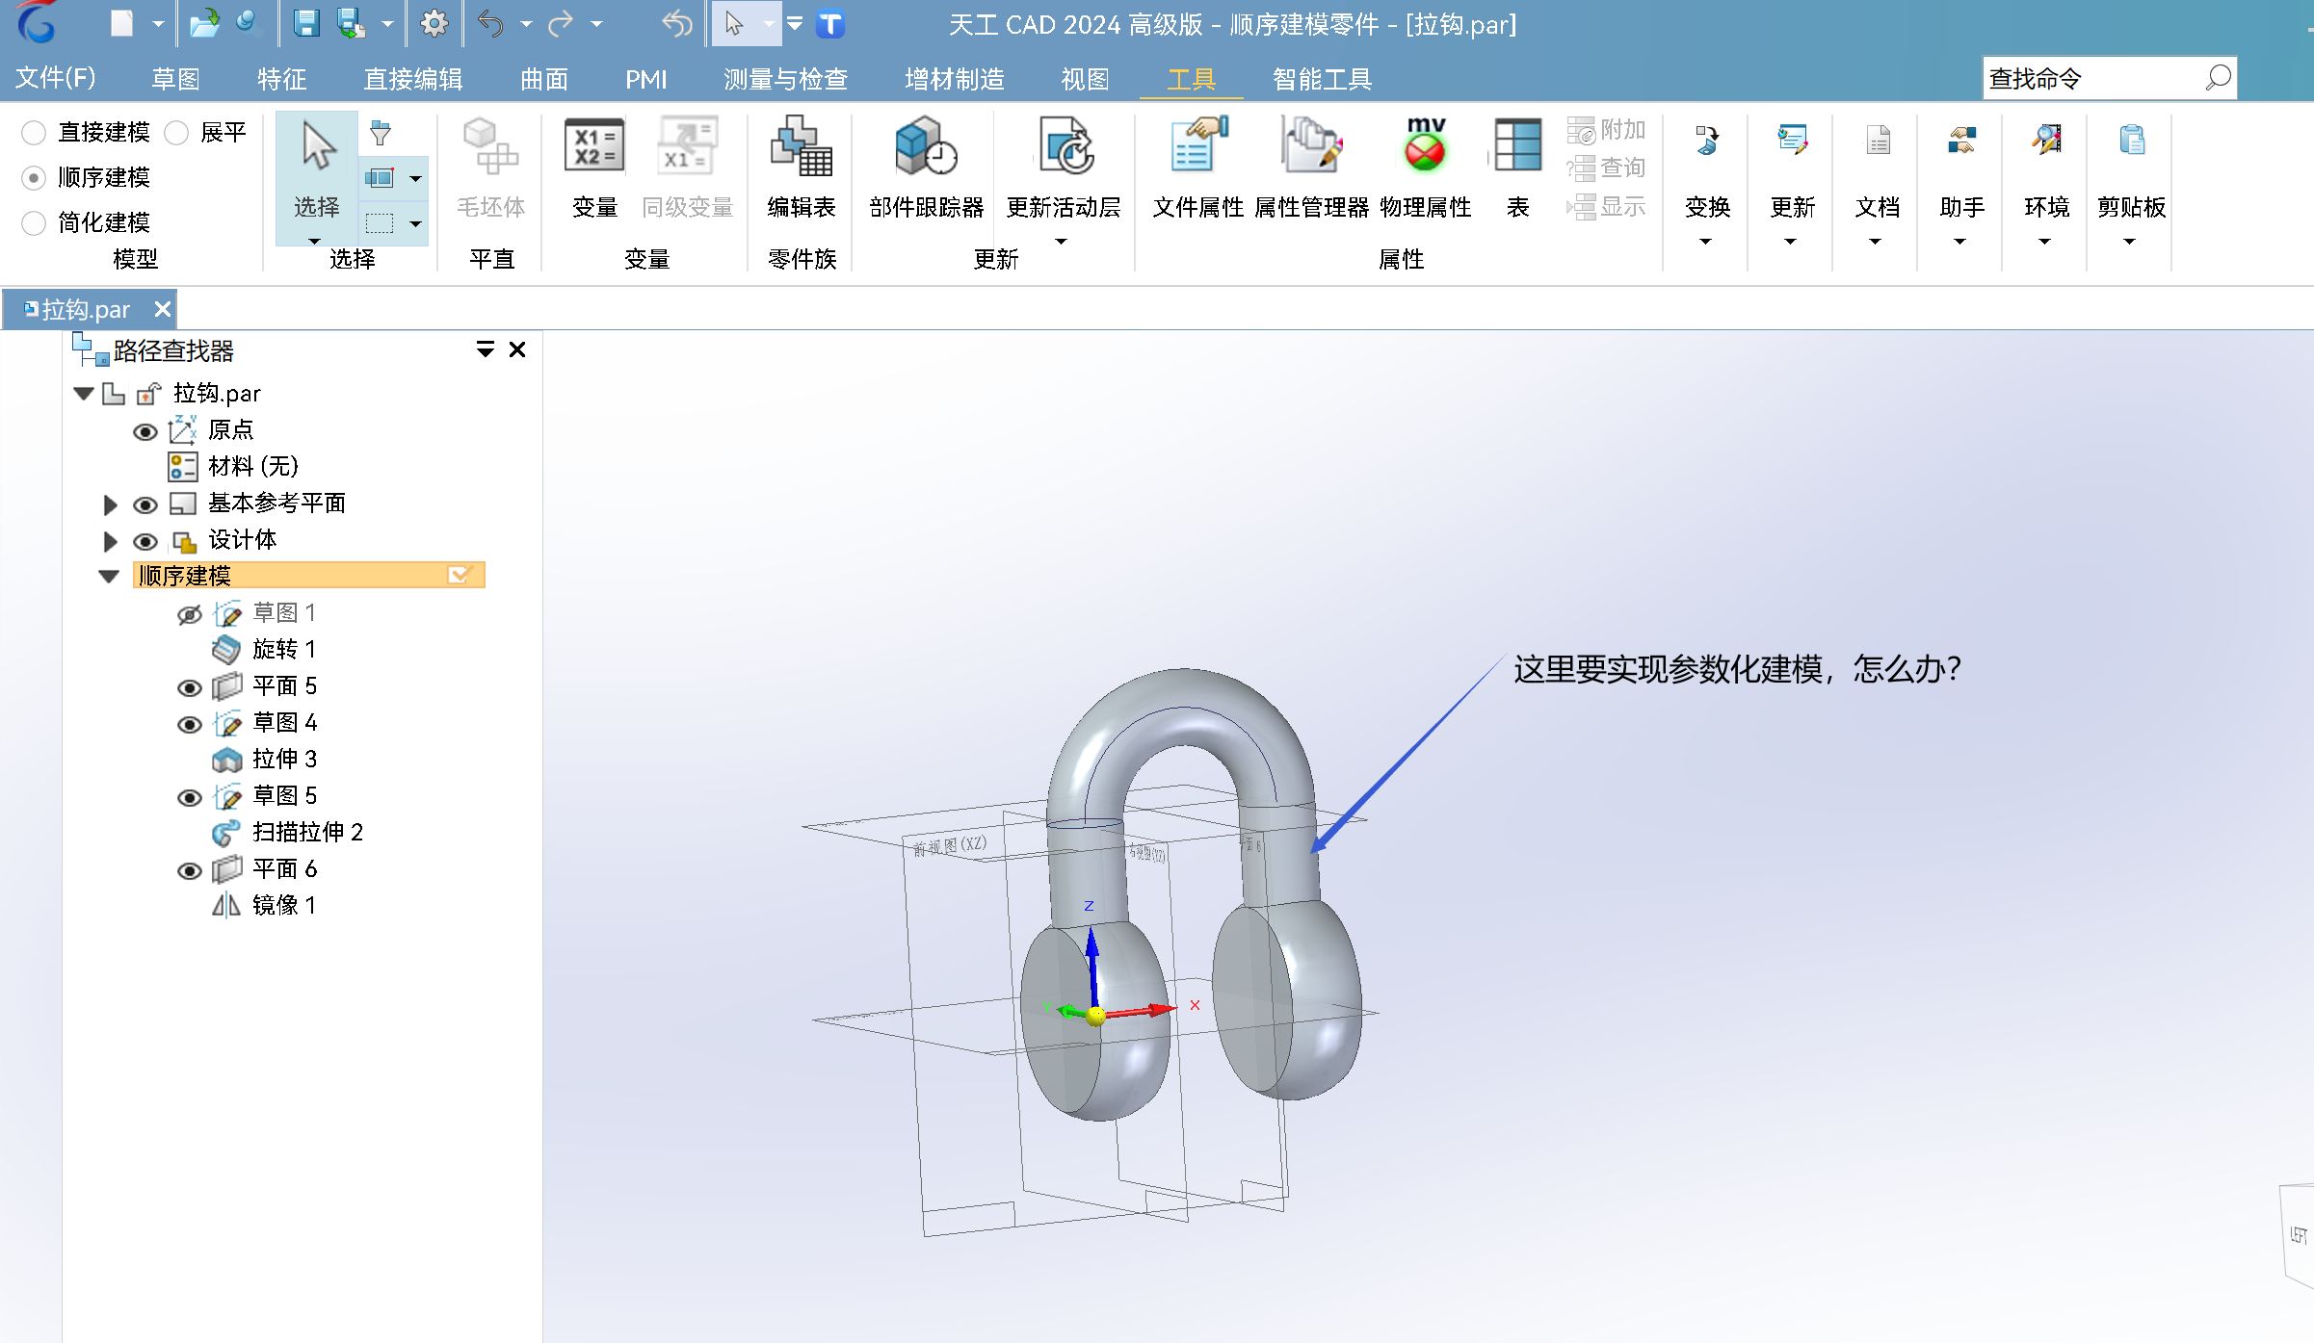Select the 展平 radio button
The image size is (2314, 1343).
(176, 132)
